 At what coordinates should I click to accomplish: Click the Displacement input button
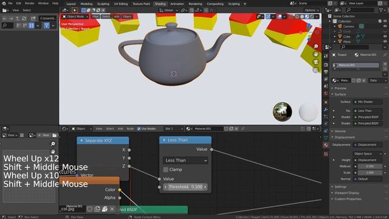(x=367, y=145)
